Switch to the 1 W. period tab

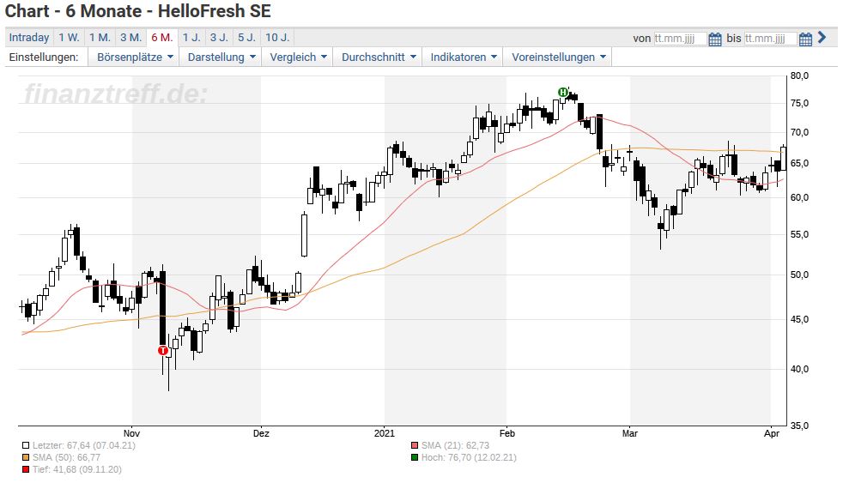(69, 38)
